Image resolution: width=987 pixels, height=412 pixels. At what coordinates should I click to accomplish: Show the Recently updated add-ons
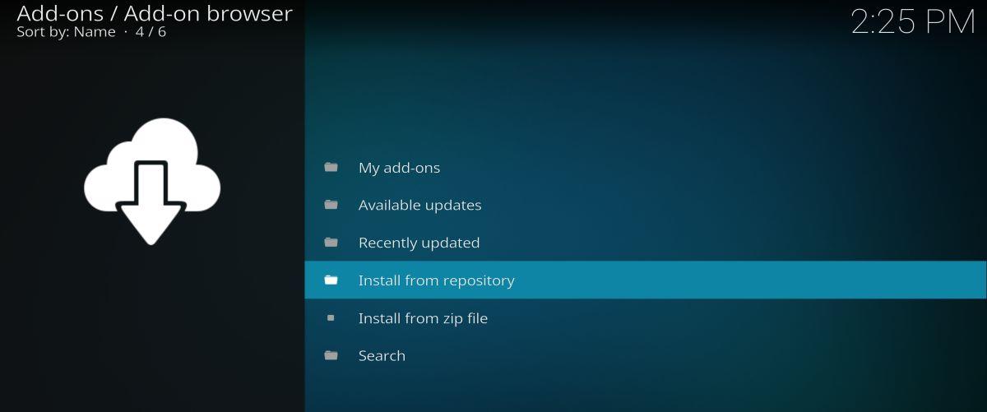tap(419, 243)
